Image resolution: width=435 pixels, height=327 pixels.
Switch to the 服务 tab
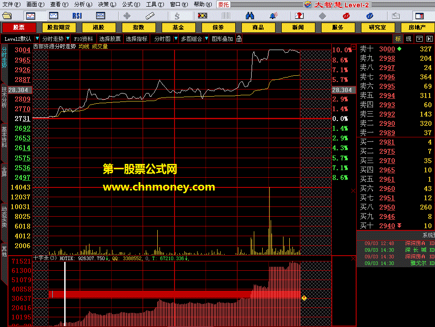[338, 27]
